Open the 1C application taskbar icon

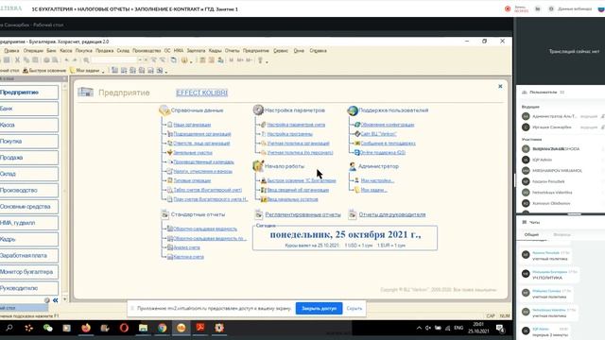(x=181, y=328)
